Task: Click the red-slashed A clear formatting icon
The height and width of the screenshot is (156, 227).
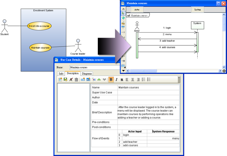Action: pyautogui.click(x=71, y=80)
